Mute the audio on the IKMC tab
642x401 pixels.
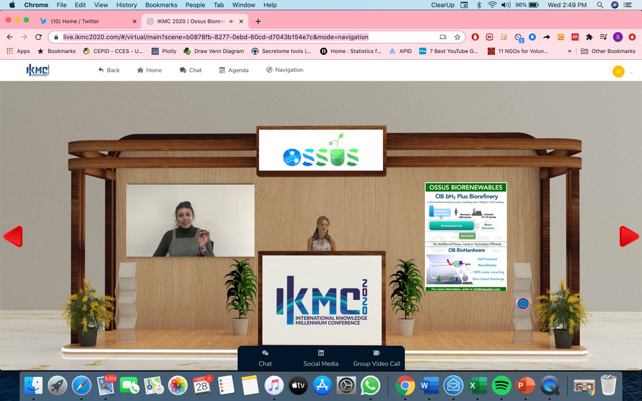coord(232,21)
